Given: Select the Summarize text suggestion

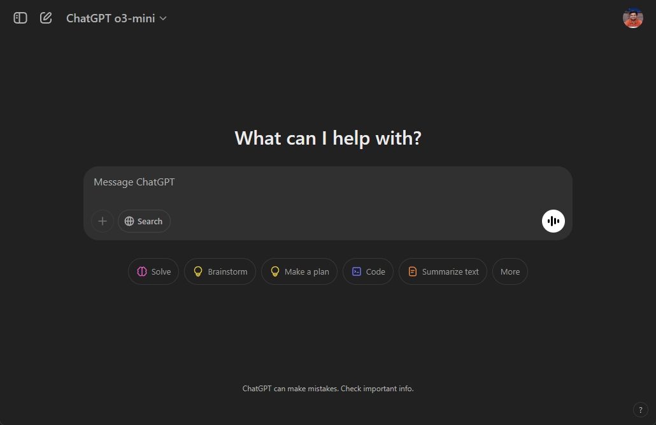Looking at the screenshot, I should tap(443, 271).
